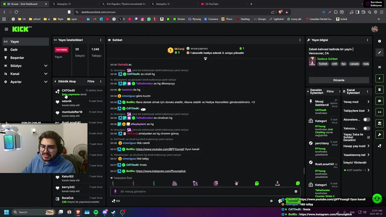Click user avatar at top right

coord(375,29)
